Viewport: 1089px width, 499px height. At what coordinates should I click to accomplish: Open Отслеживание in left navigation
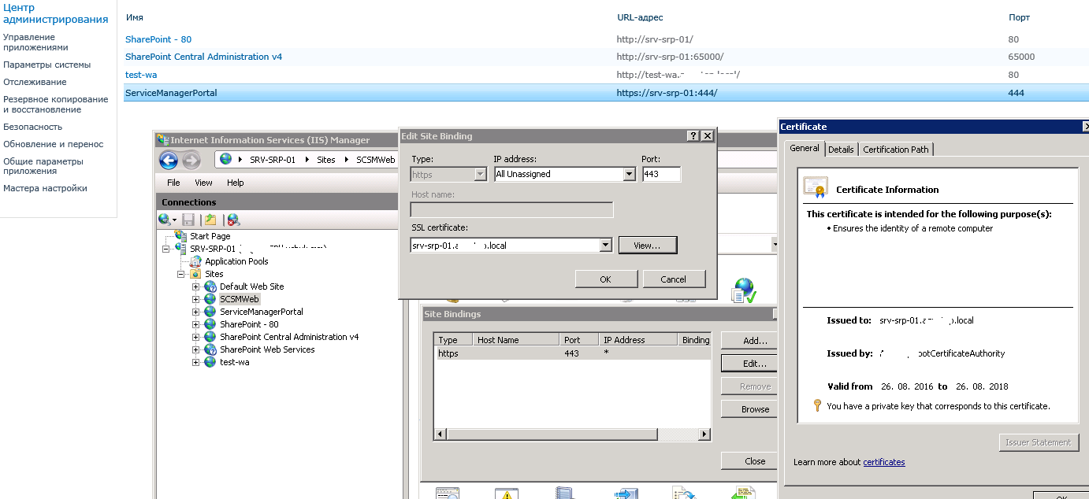pyautogui.click(x=35, y=82)
